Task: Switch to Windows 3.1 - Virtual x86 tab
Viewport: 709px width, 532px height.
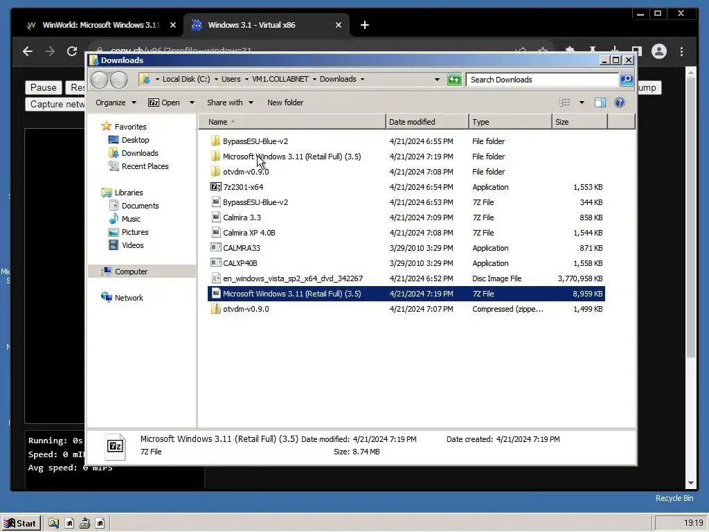Action: click(267, 26)
